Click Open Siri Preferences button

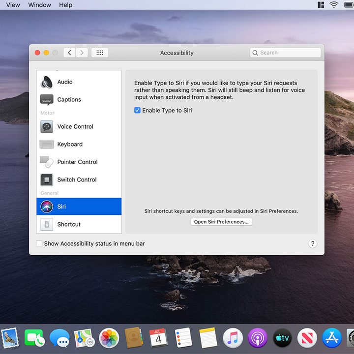(x=221, y=222)
